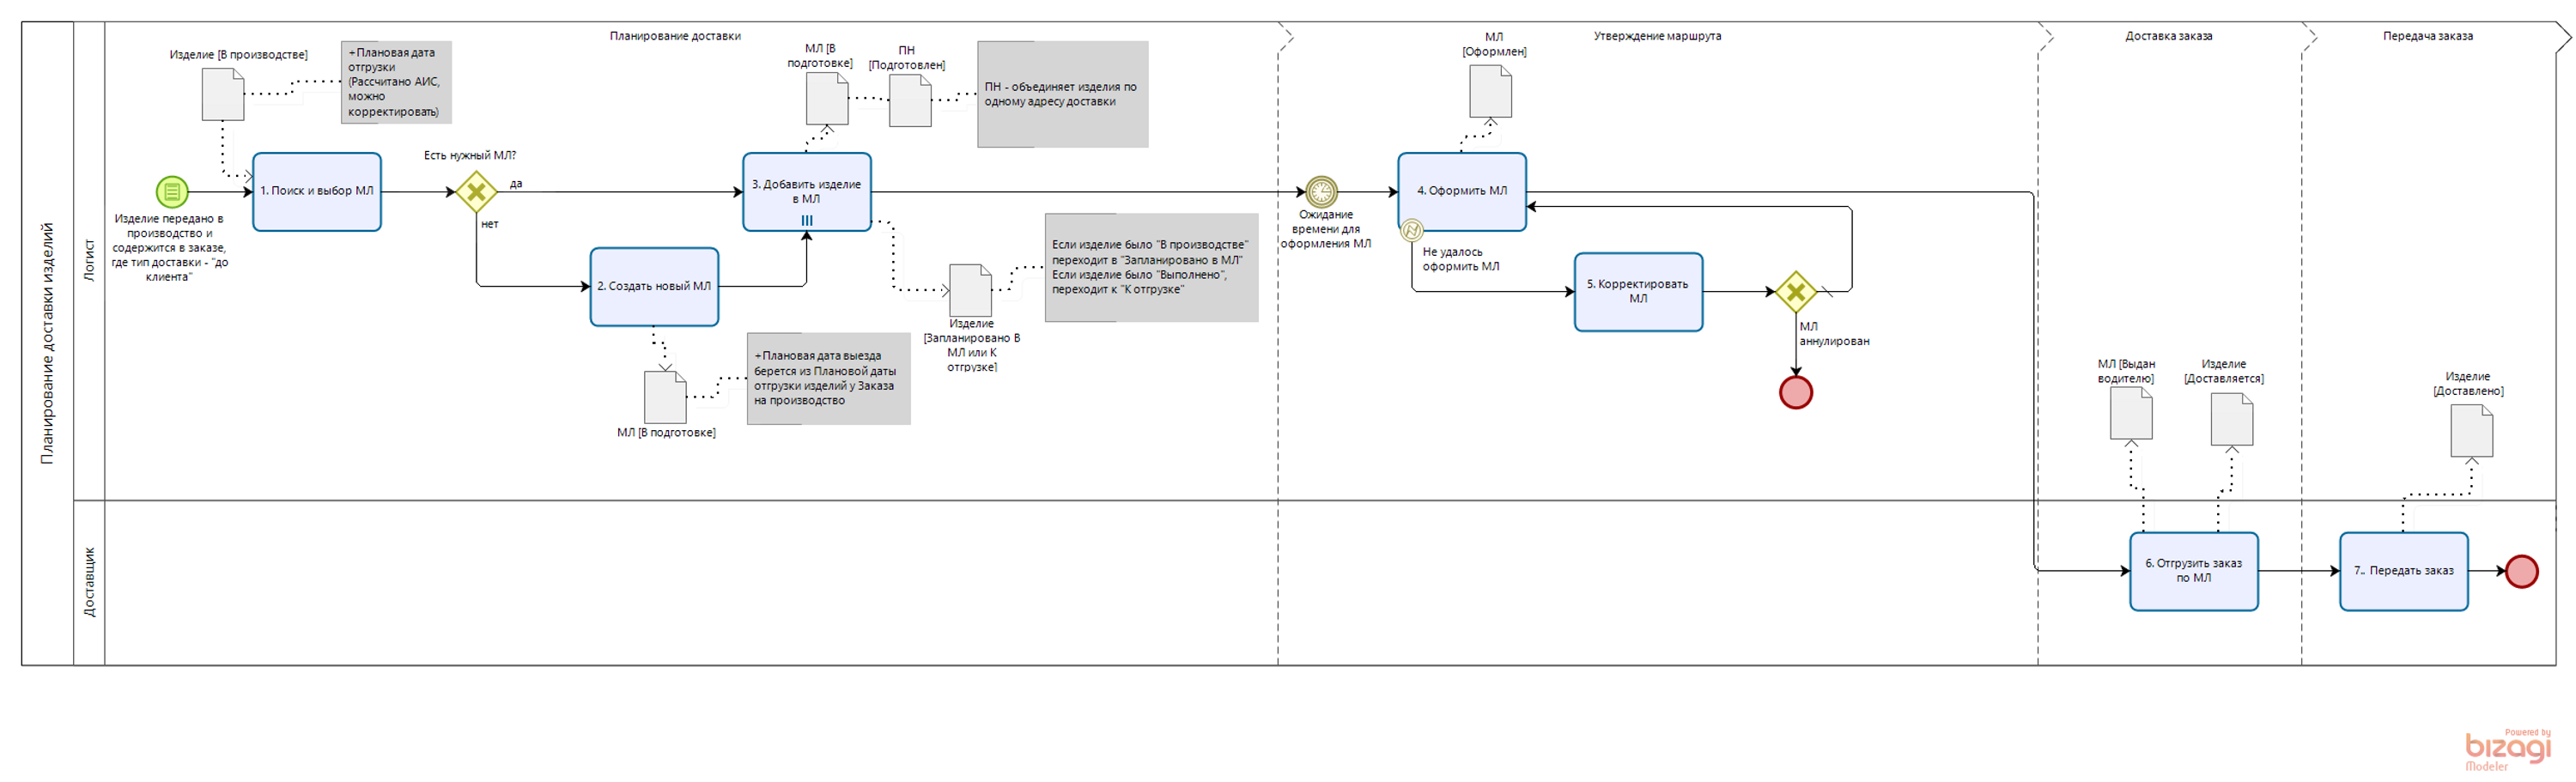Click the timer event before "4. Оформить МЛ"
Screen dimensions: 2576x782
tap(1321, 191)
